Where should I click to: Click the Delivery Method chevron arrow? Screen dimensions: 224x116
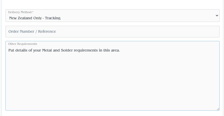click(217, 15)
